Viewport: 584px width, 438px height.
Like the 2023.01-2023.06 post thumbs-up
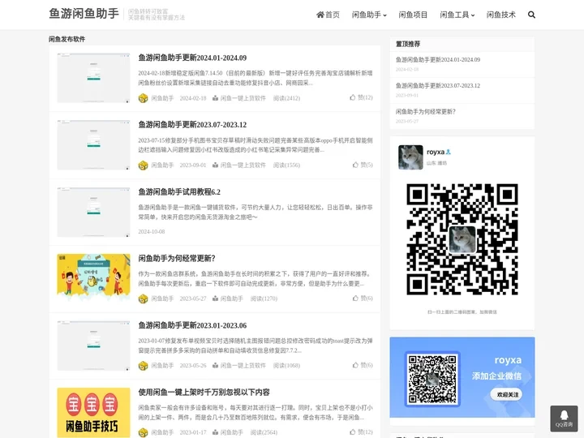363,365
